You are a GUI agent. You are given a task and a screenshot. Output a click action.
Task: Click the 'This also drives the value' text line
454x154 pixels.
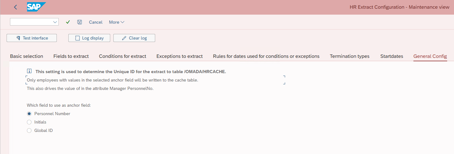tap(90, 88)
